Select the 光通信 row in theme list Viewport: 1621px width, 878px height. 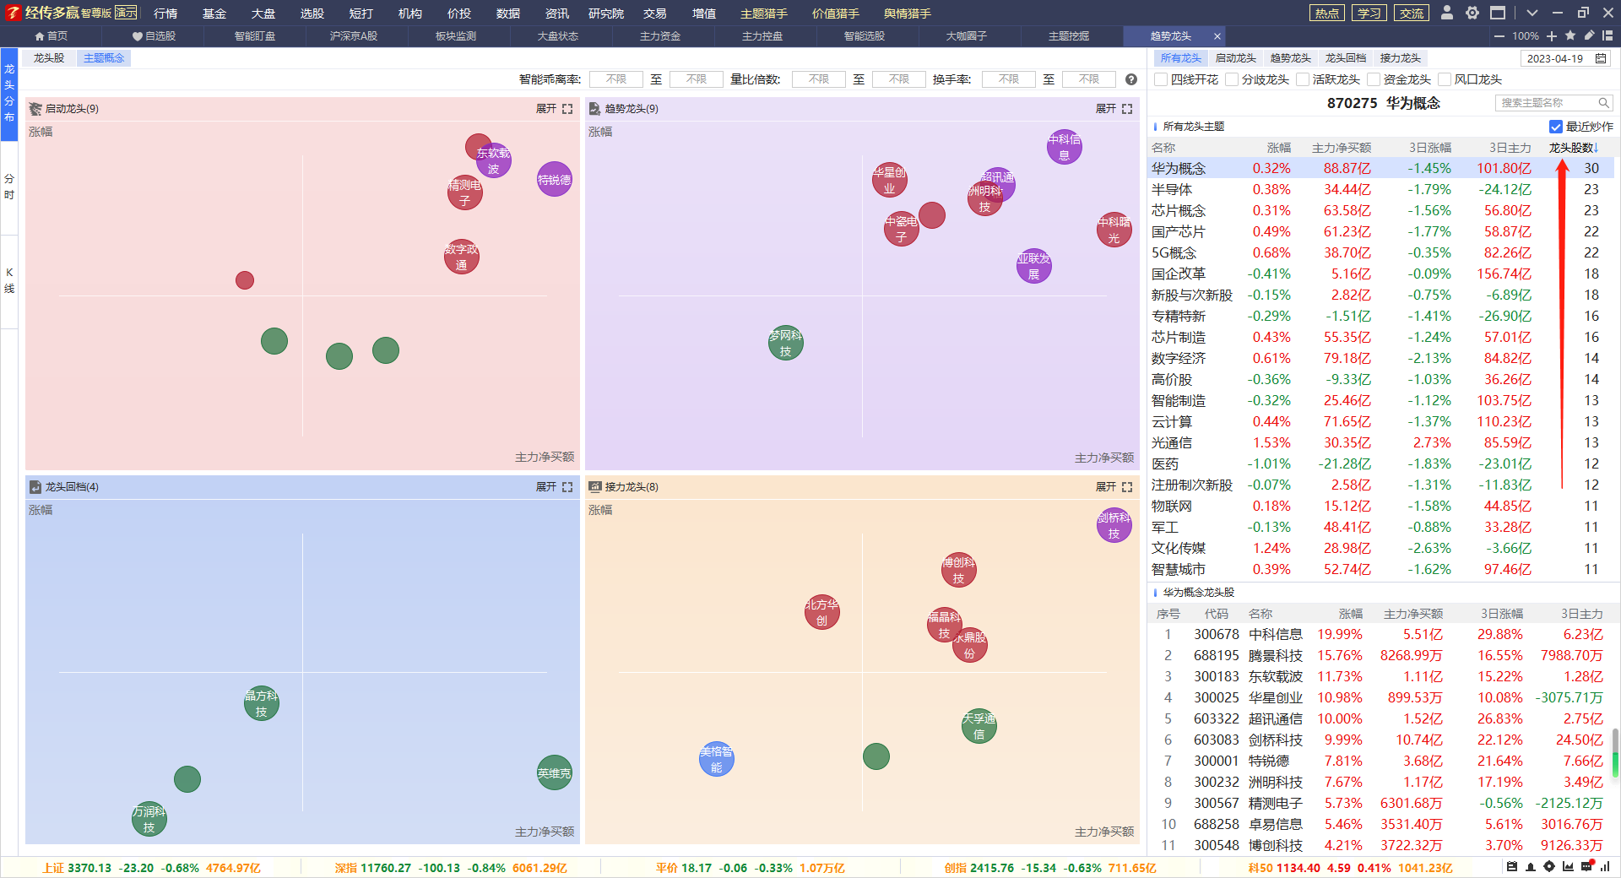[1381, 443]
